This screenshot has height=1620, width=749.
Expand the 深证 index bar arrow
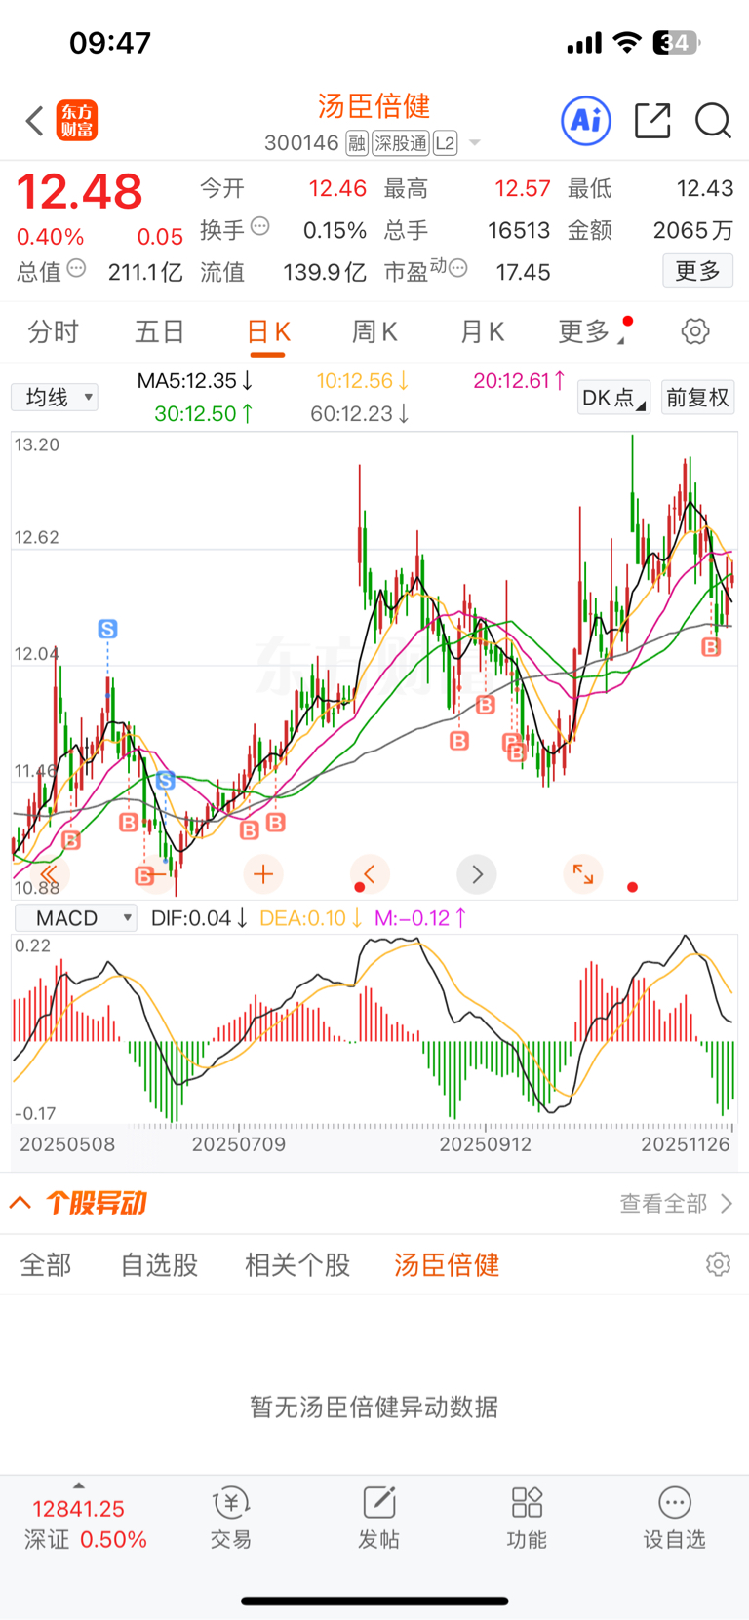79,1485
